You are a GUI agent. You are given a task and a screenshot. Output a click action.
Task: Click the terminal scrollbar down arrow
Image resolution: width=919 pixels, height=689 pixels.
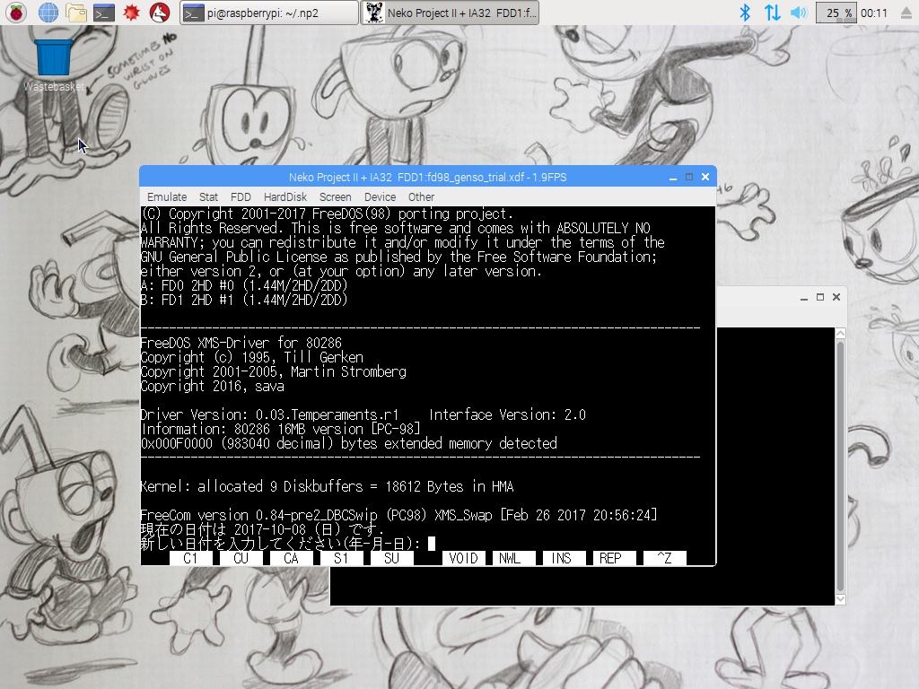[840, 599]
